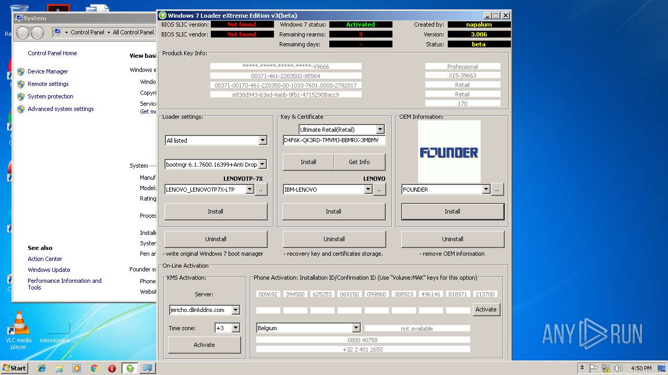Open System protection link

click(51, 96)
